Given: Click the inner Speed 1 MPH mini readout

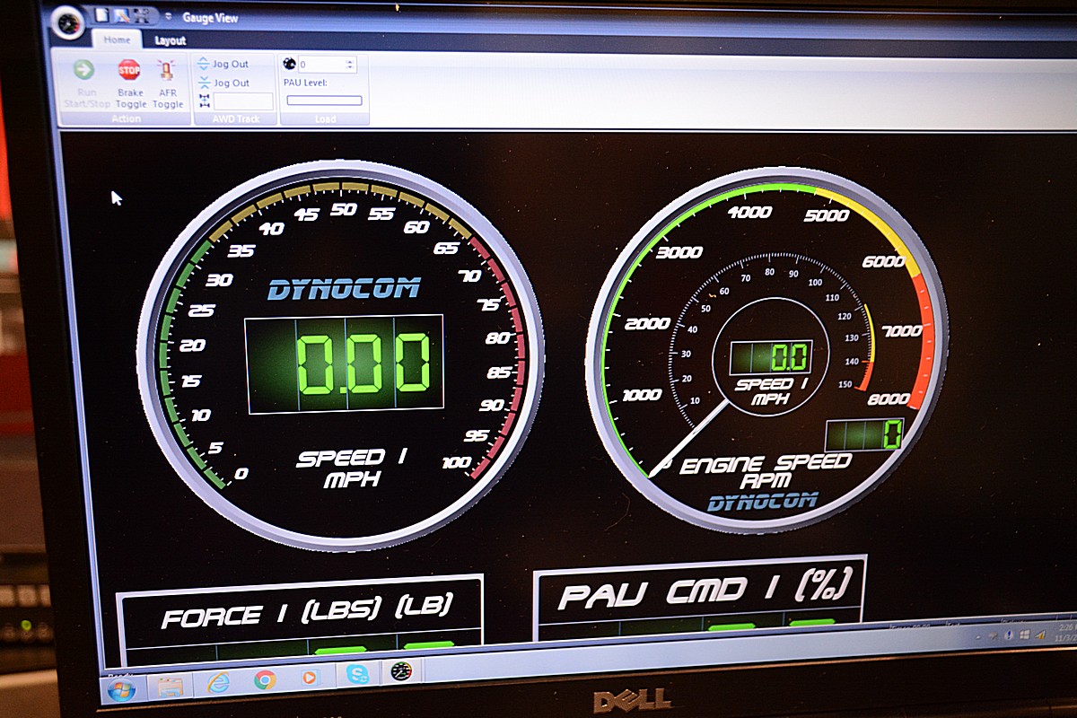Looking at the screenshot, I should click(771, 356).
